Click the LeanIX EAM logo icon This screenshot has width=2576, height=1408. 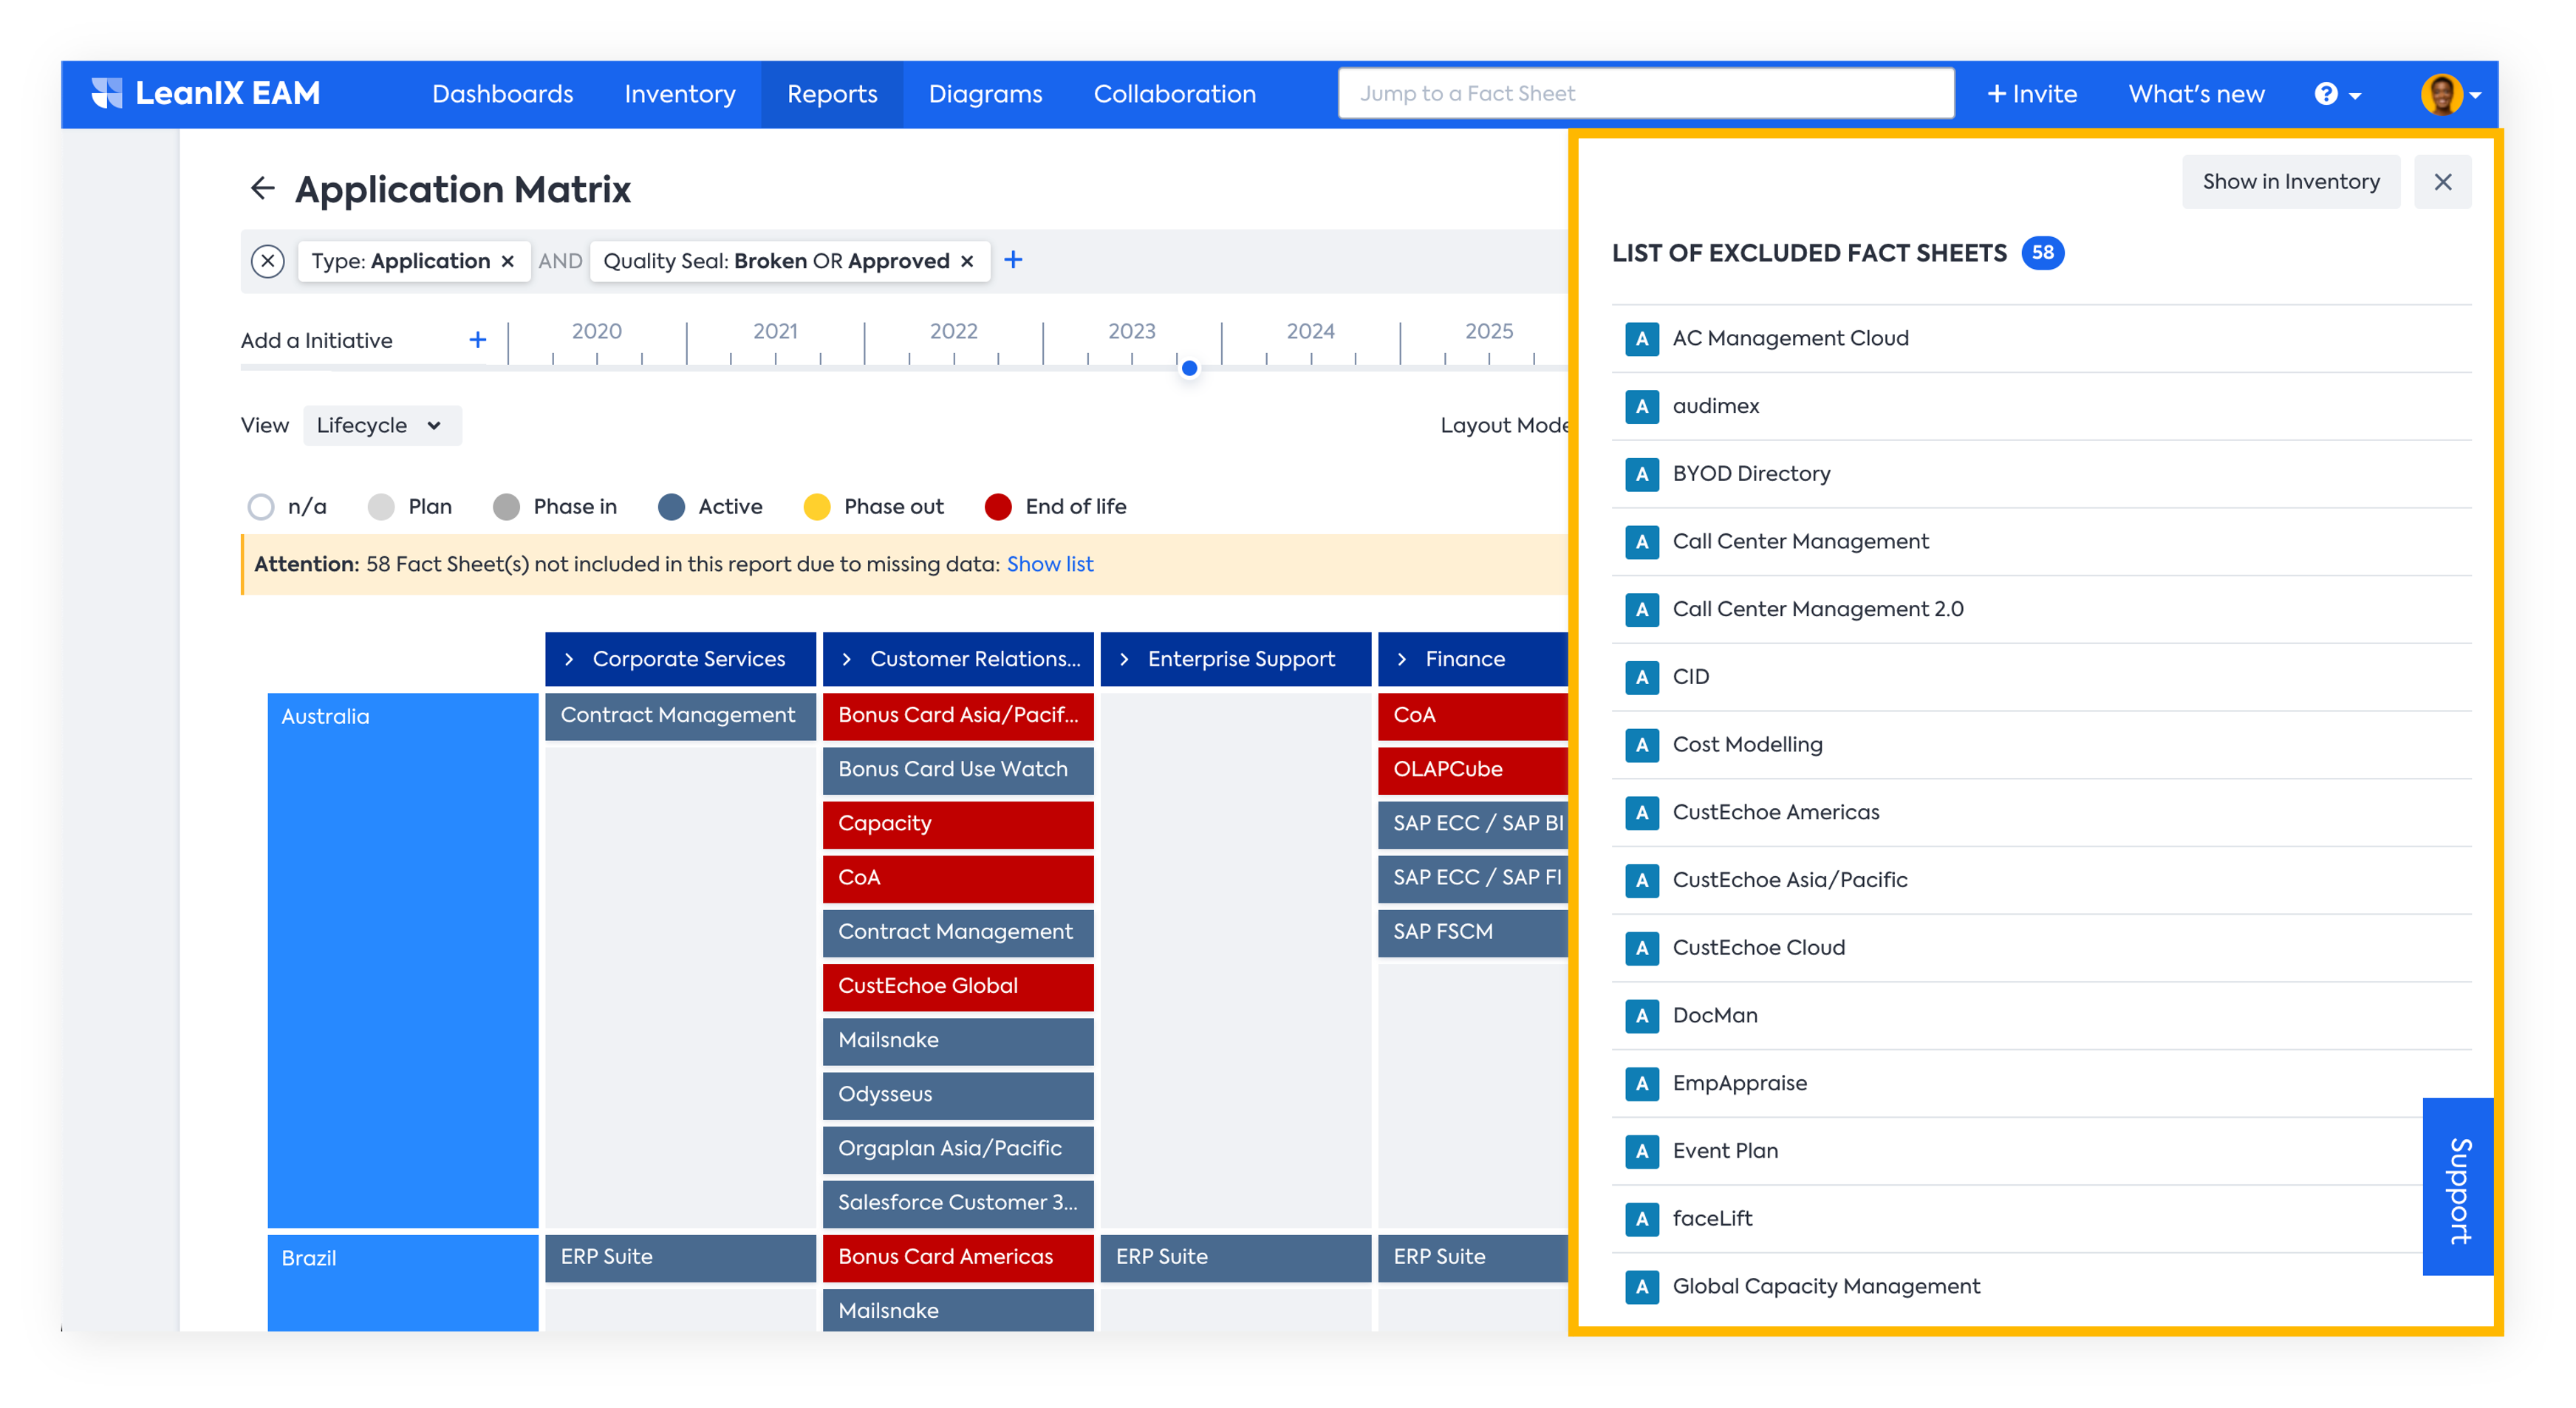click(106, 93)
